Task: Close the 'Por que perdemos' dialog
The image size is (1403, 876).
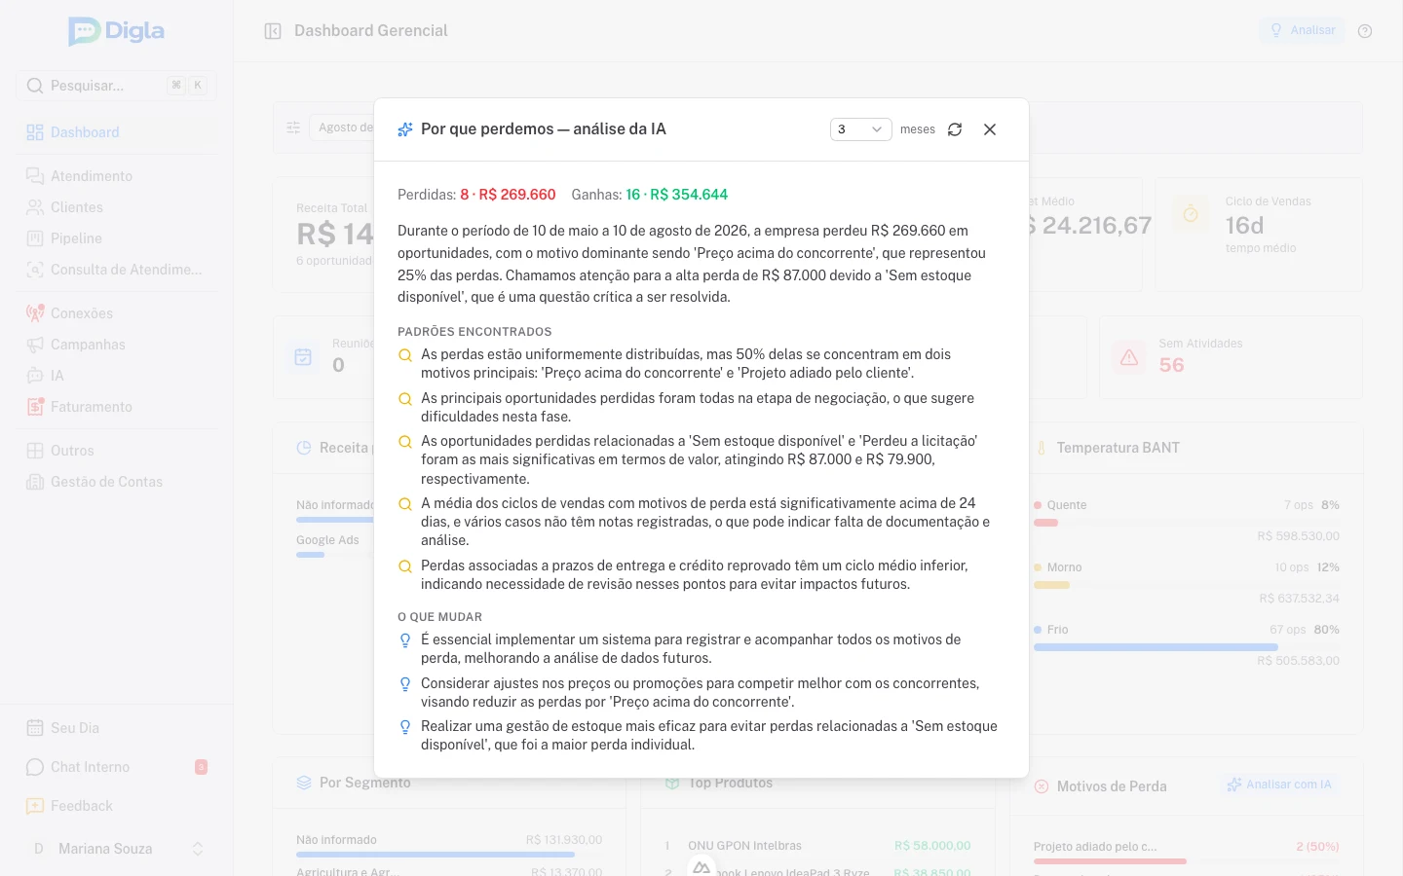Action: click(990, 129)
